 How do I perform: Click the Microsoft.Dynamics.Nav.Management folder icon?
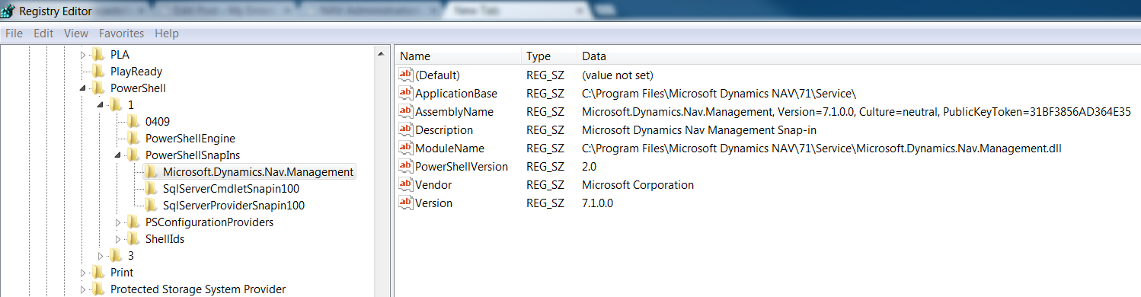point(150,172)
